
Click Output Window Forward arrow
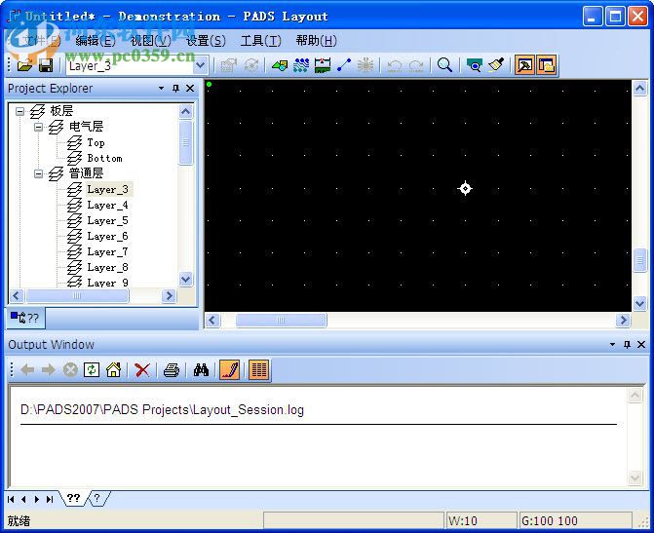pyautogui.click(x=49, y=370)
